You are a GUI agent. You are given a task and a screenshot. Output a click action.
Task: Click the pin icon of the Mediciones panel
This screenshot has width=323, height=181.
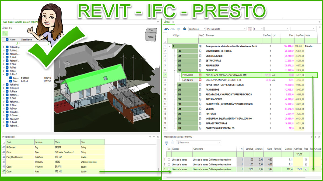pos(316,137)
